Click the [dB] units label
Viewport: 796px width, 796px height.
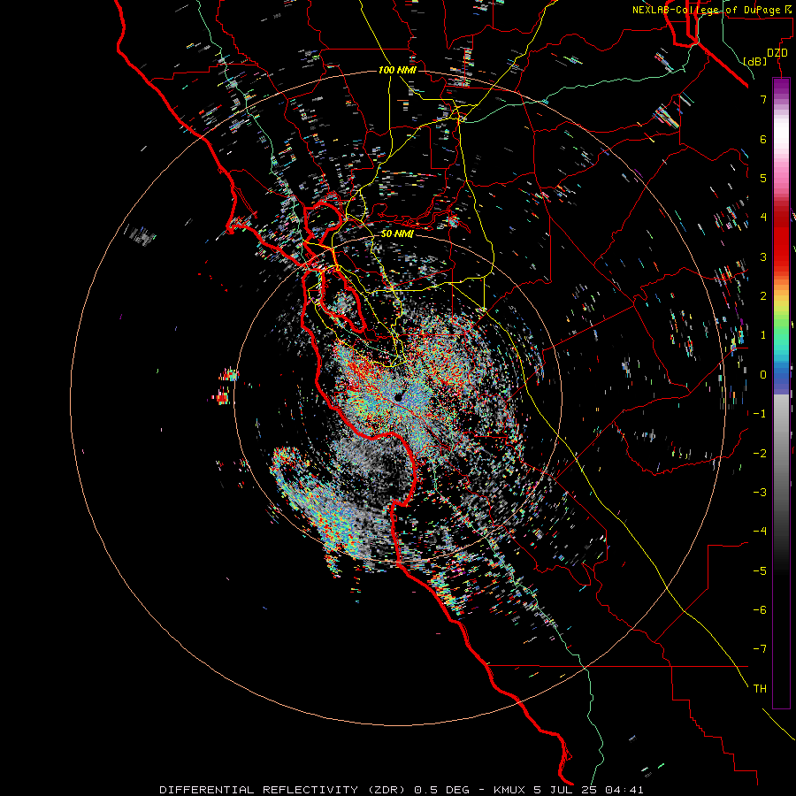click(x=755, y=62)
